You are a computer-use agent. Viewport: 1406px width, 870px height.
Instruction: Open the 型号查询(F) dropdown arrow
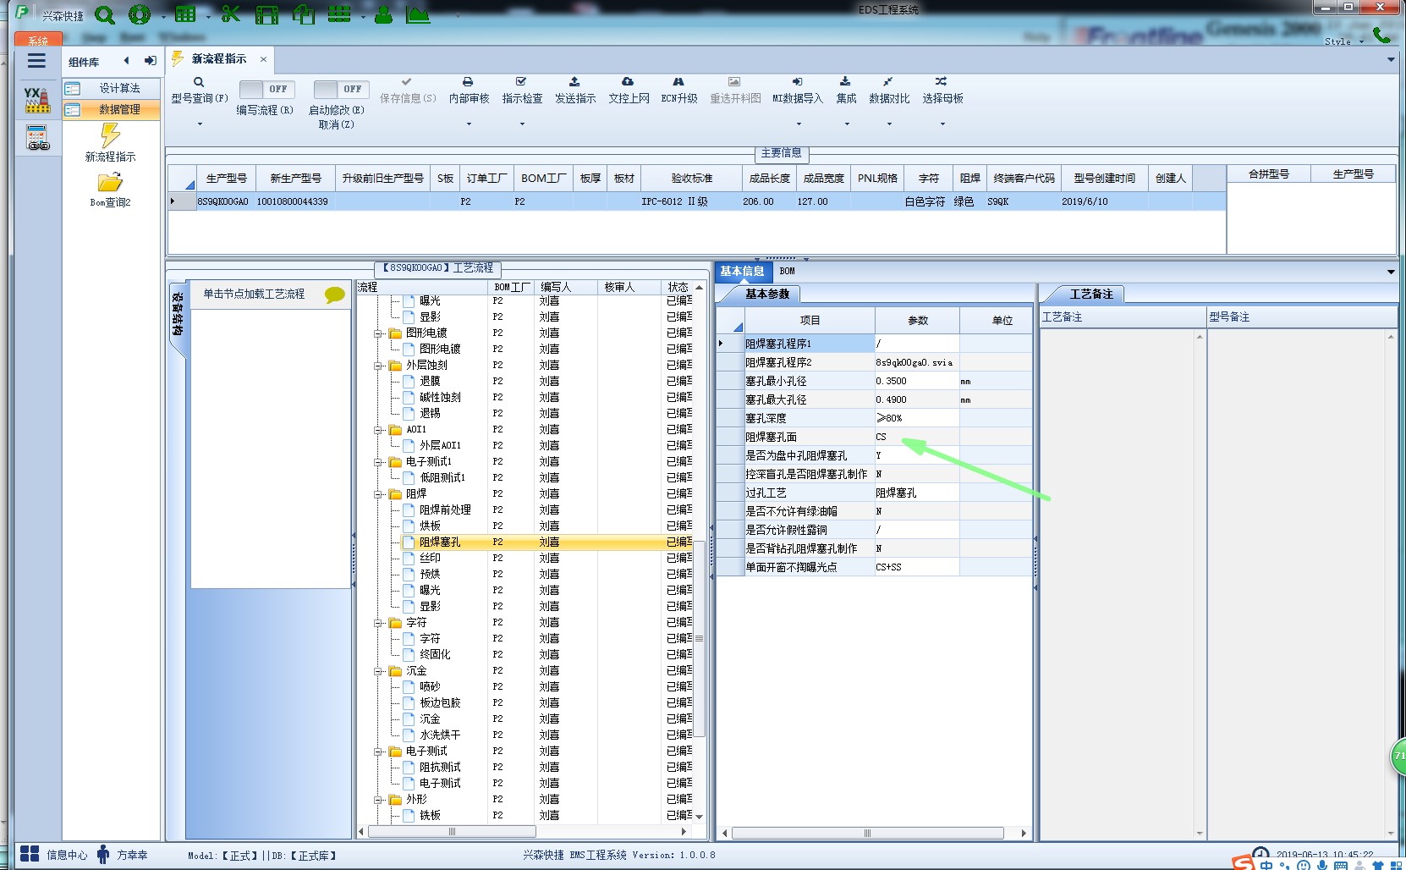(200, 124)
